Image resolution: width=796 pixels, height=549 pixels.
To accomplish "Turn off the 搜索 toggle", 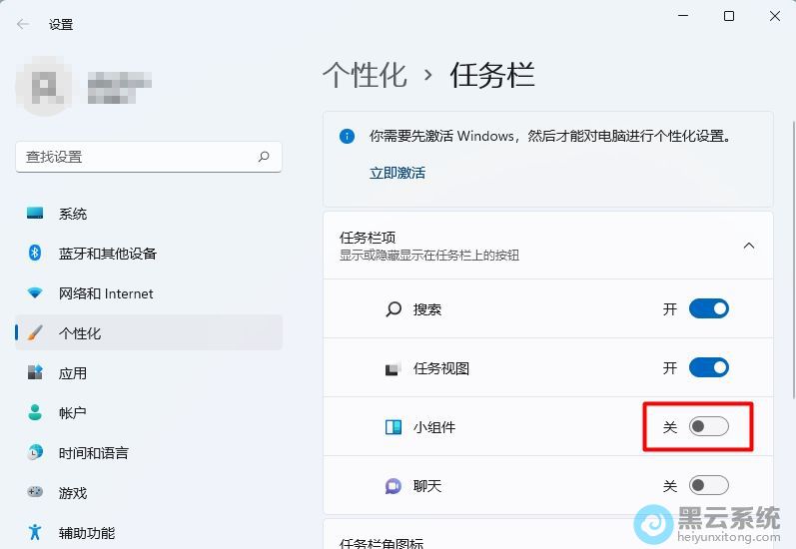I will pos(709,309).
